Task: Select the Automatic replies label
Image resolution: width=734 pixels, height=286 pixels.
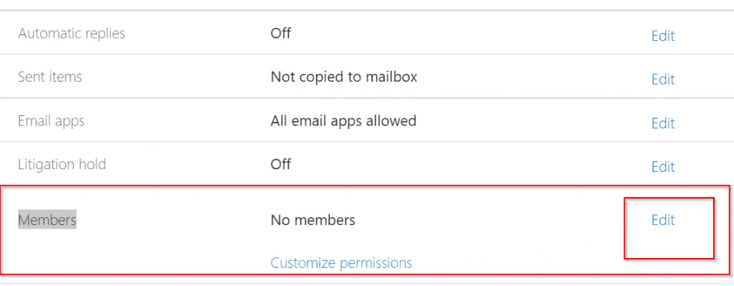Action: pos(72,34)
